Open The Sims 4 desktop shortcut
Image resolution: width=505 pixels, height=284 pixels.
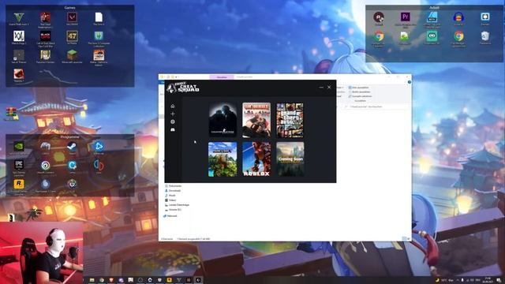pyautogui.click(x=99, y=19)
